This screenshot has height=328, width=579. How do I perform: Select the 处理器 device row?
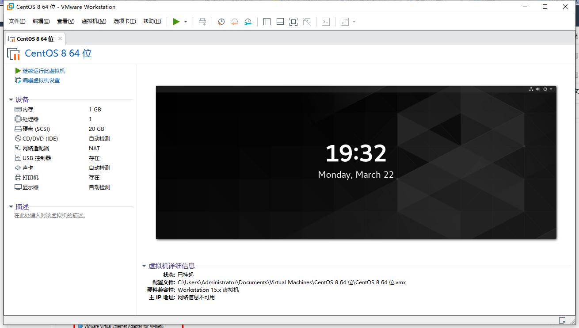73,119
